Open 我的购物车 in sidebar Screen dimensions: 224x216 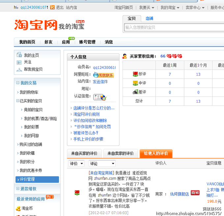point(29,92)
